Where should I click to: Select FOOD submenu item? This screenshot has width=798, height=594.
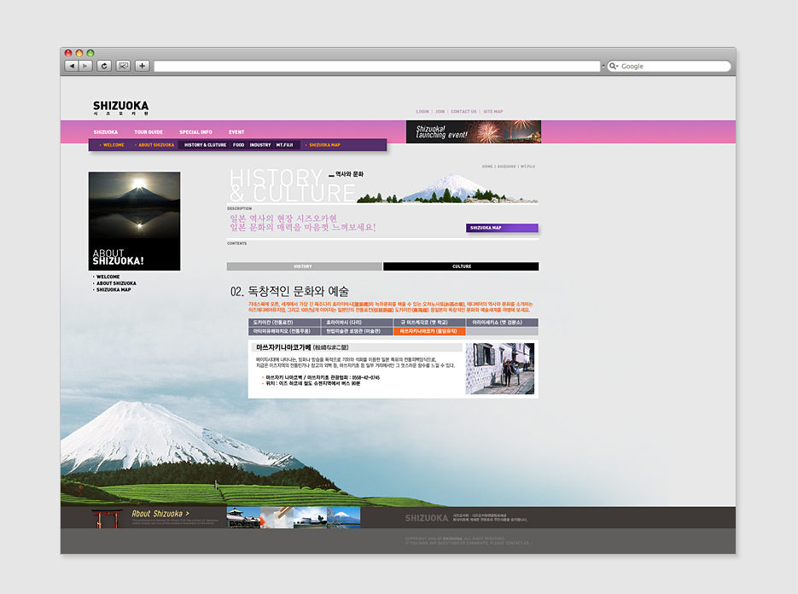click(239, 145)
